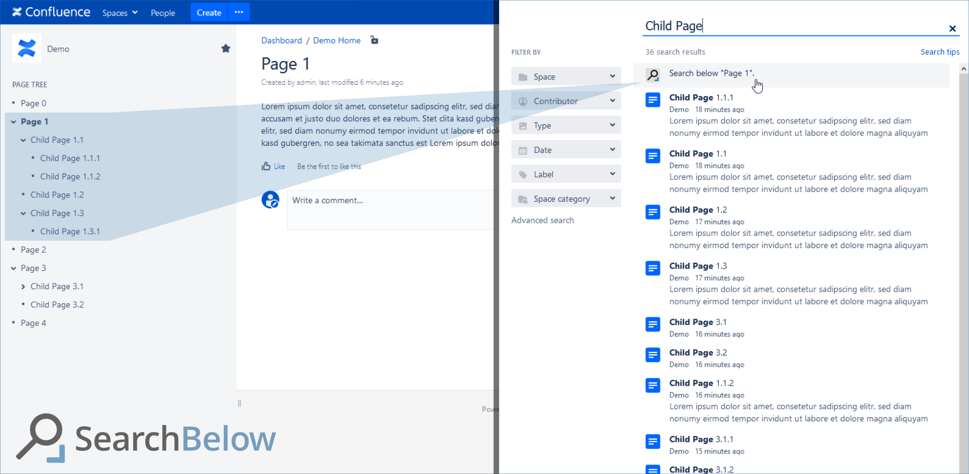Select Page 4 in the page tree
969x474 pixels.
pos(34,323)
